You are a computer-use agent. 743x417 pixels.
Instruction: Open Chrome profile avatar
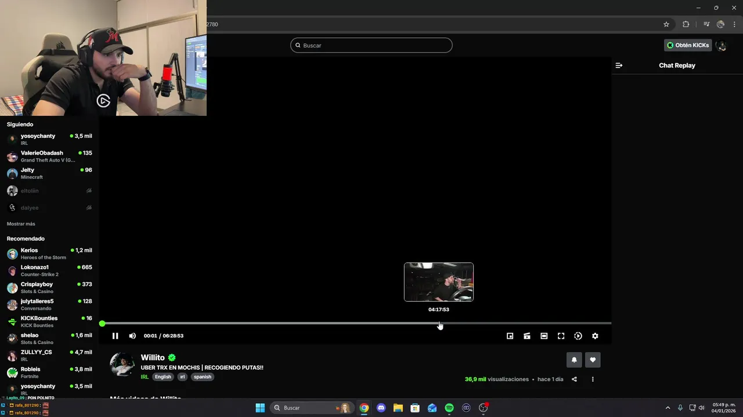click(720, 24)
